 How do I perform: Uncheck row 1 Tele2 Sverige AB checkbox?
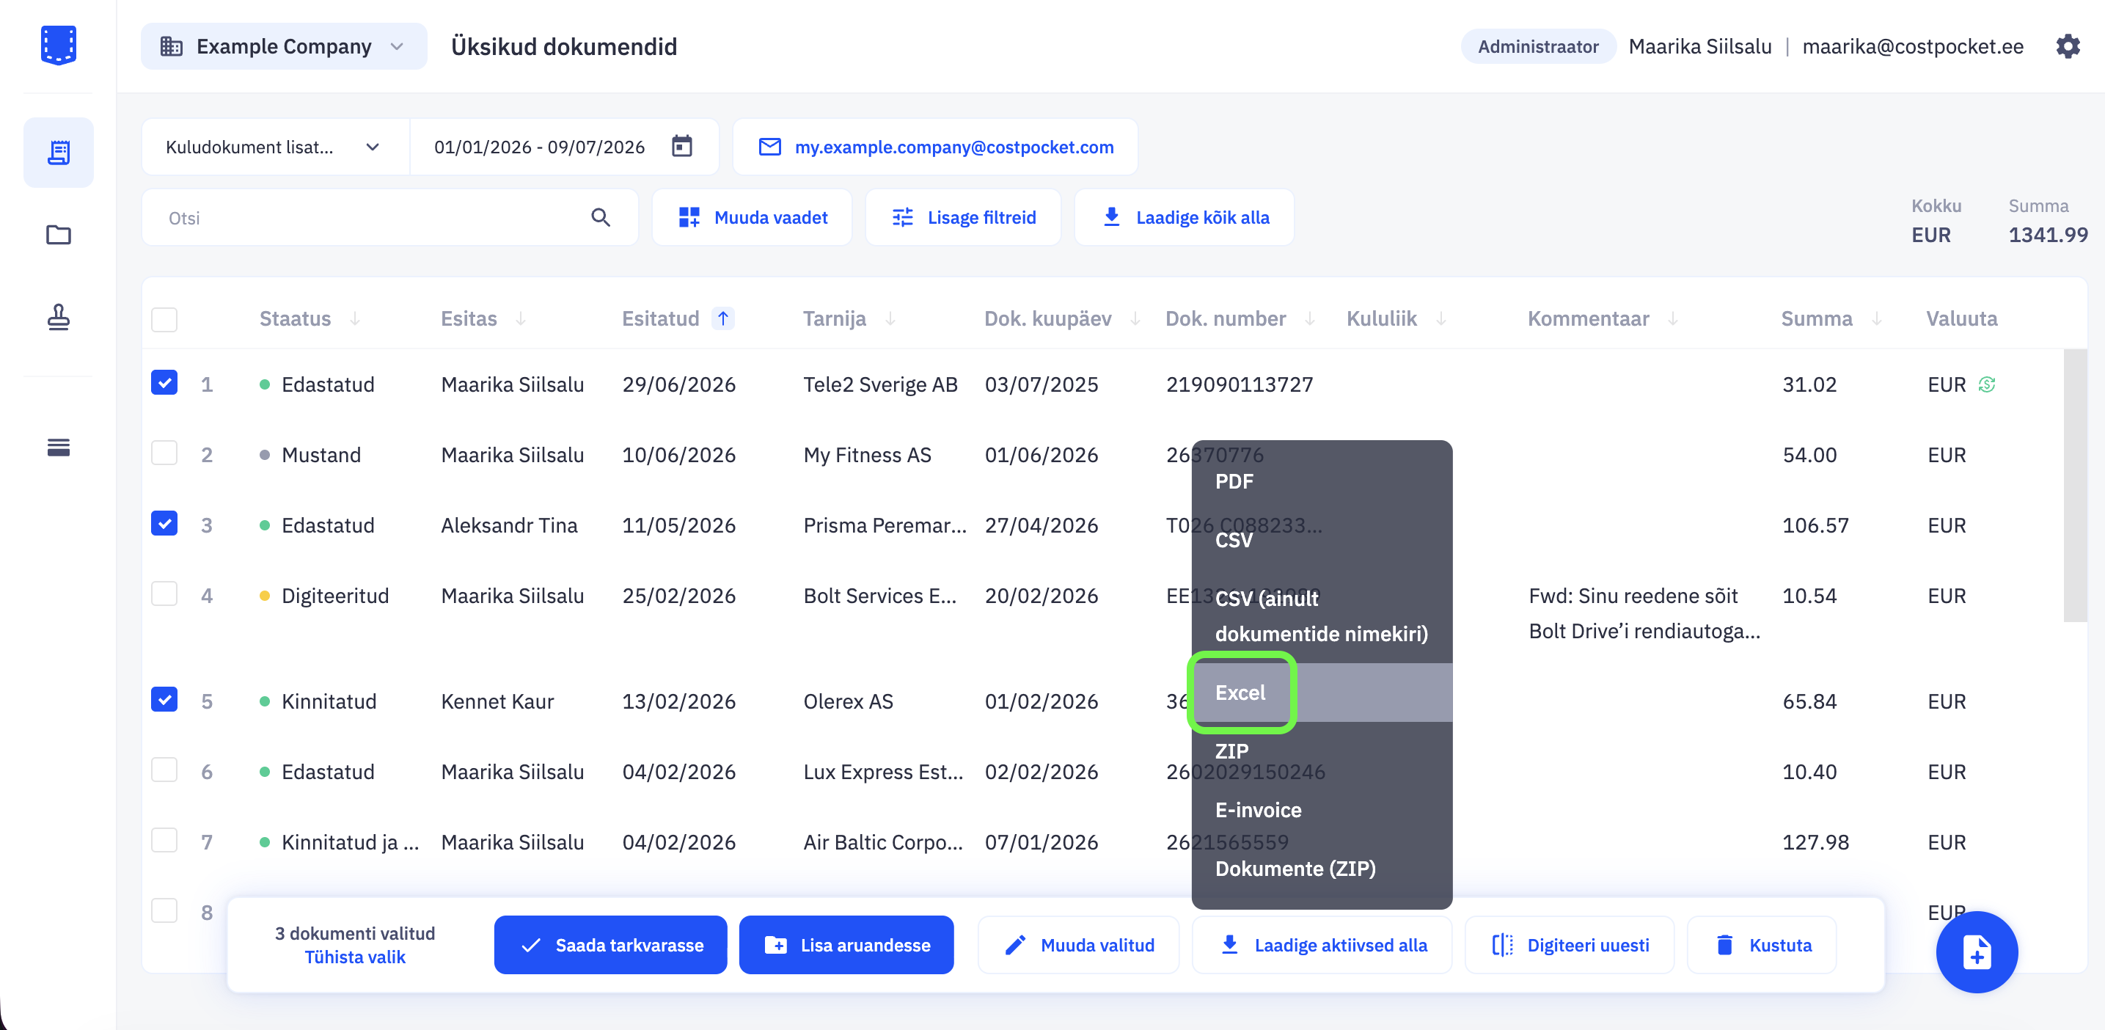click(164, 382)
